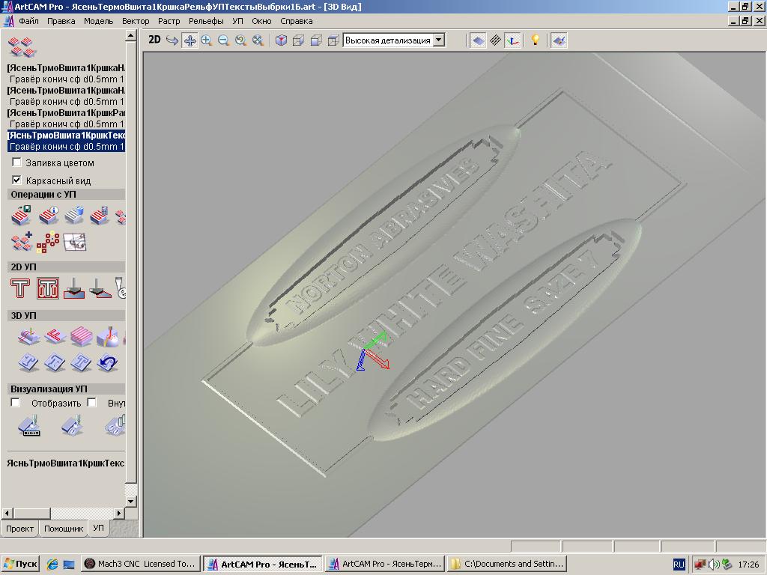Image resolution: width=767 pixels, height=575 pixels.
Task: Click the zoom in magnifier icon
Action: tap(207, 40)
